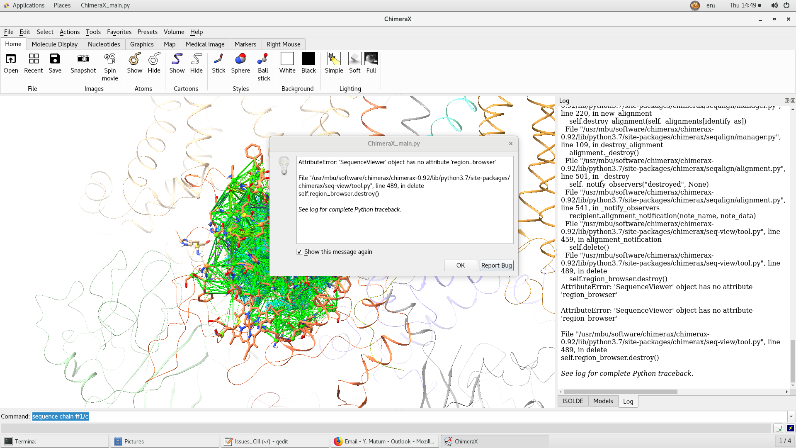Open the Tools menu
Screen dimensions: 796x448
tap(93, 32)
